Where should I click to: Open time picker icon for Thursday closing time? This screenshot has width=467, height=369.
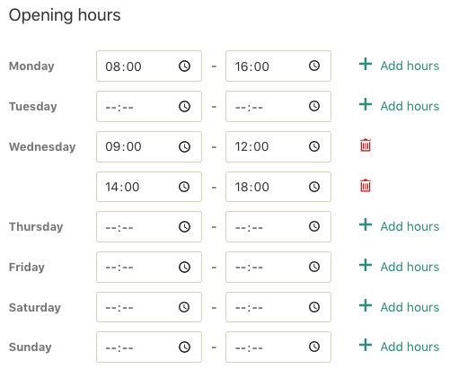pyautogui.click(x=314, y=226)
